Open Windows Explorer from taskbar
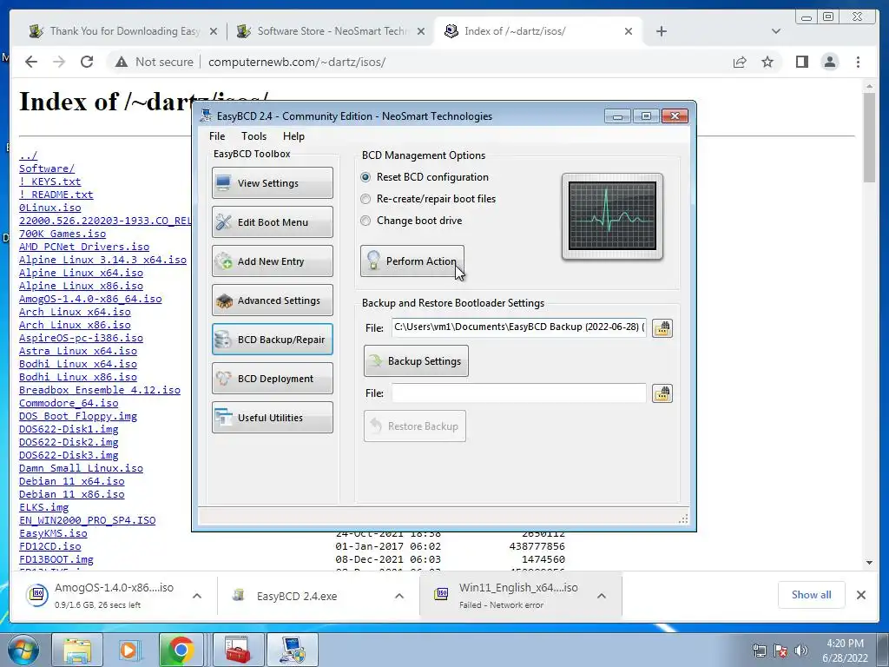Viewport: 889px width, 667px height. point(77,650)
